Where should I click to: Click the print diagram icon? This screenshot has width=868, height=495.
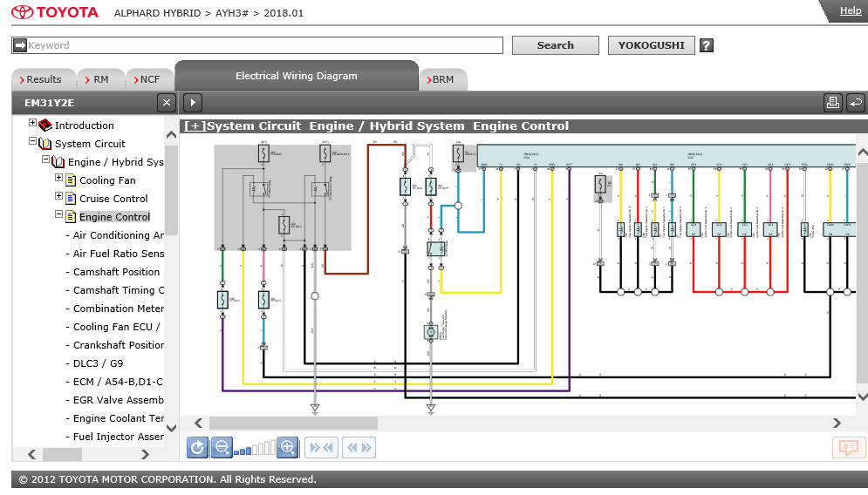833,103
